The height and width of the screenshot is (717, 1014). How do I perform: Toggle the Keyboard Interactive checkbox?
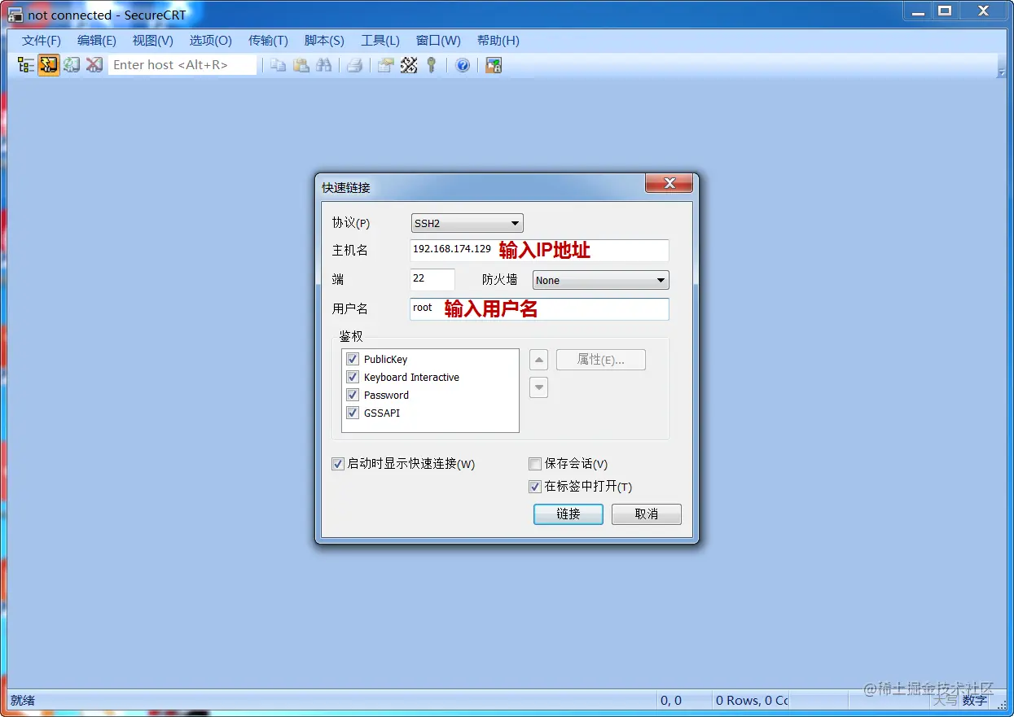[353, 377]
